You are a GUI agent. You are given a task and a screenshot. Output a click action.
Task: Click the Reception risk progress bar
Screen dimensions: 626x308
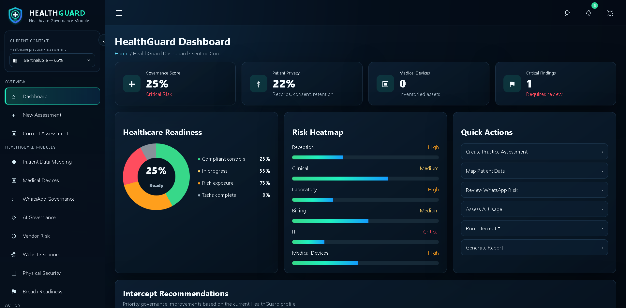point(365,157)
